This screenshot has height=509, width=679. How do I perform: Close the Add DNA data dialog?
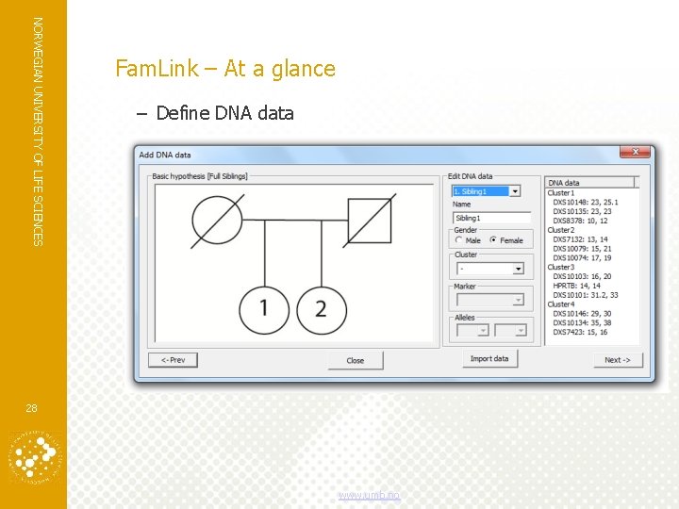[x=636, y=152]
